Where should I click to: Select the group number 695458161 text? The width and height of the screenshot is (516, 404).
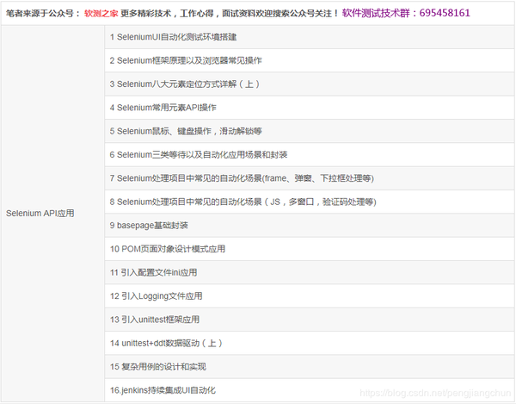445,13
